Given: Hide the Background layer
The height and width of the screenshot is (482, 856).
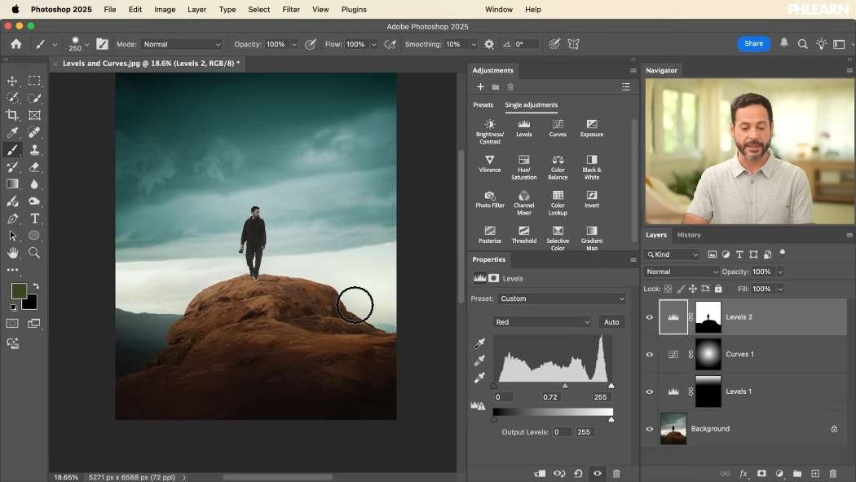Looking at the screenshot, I should [x=650, y=428].
